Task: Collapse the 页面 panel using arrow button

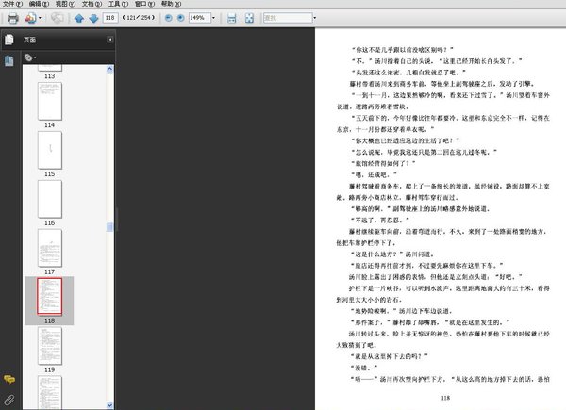Action: click(x=110, y=40)
